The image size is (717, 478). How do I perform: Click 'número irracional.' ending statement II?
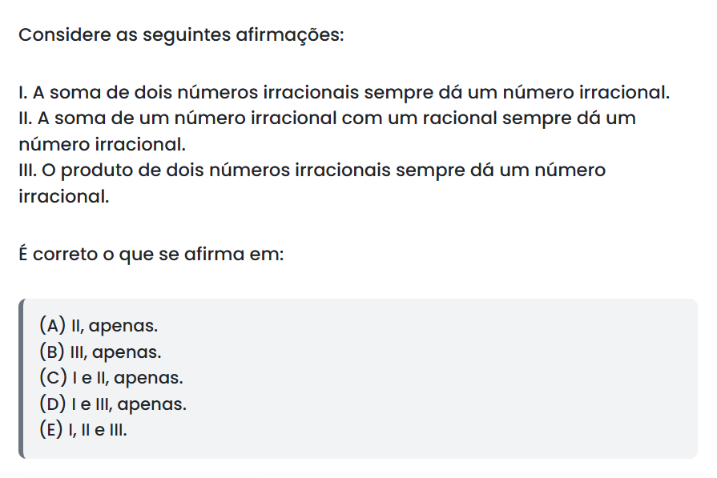pos(102,144)
